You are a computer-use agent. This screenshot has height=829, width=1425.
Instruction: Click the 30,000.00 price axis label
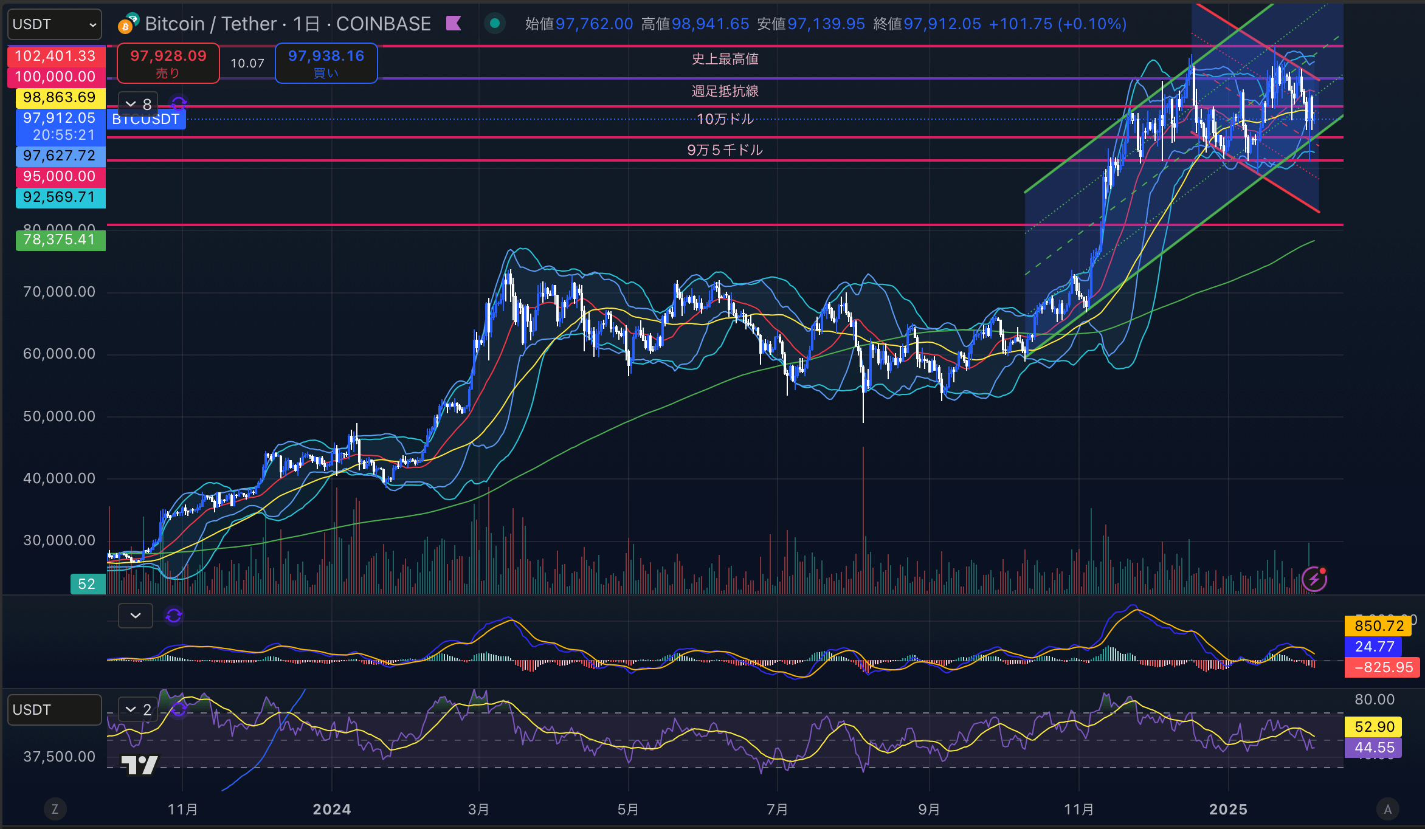click(60, 540)
